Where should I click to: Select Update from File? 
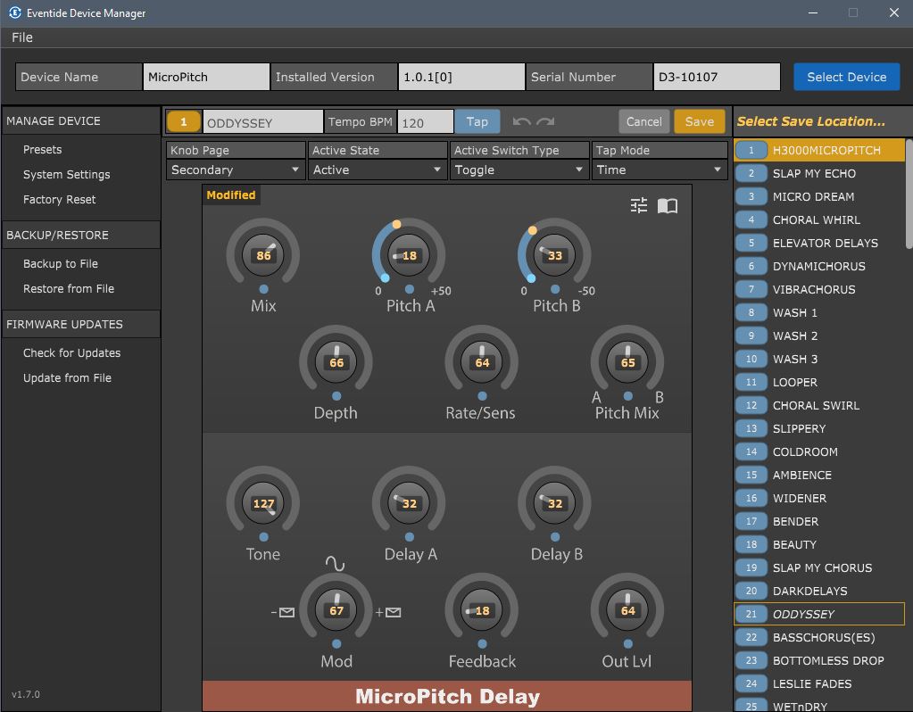[x=67, y=377]
